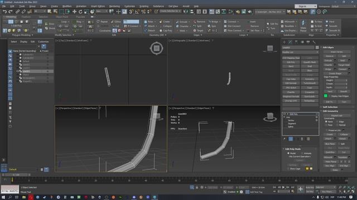357x200 pixels.
Task: Select the Normal constraint radio button
Action: coord(337,125)
